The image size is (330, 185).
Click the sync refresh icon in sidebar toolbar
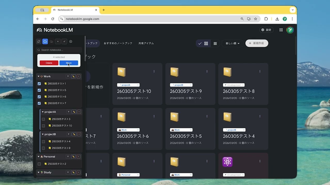pos(39,41)
